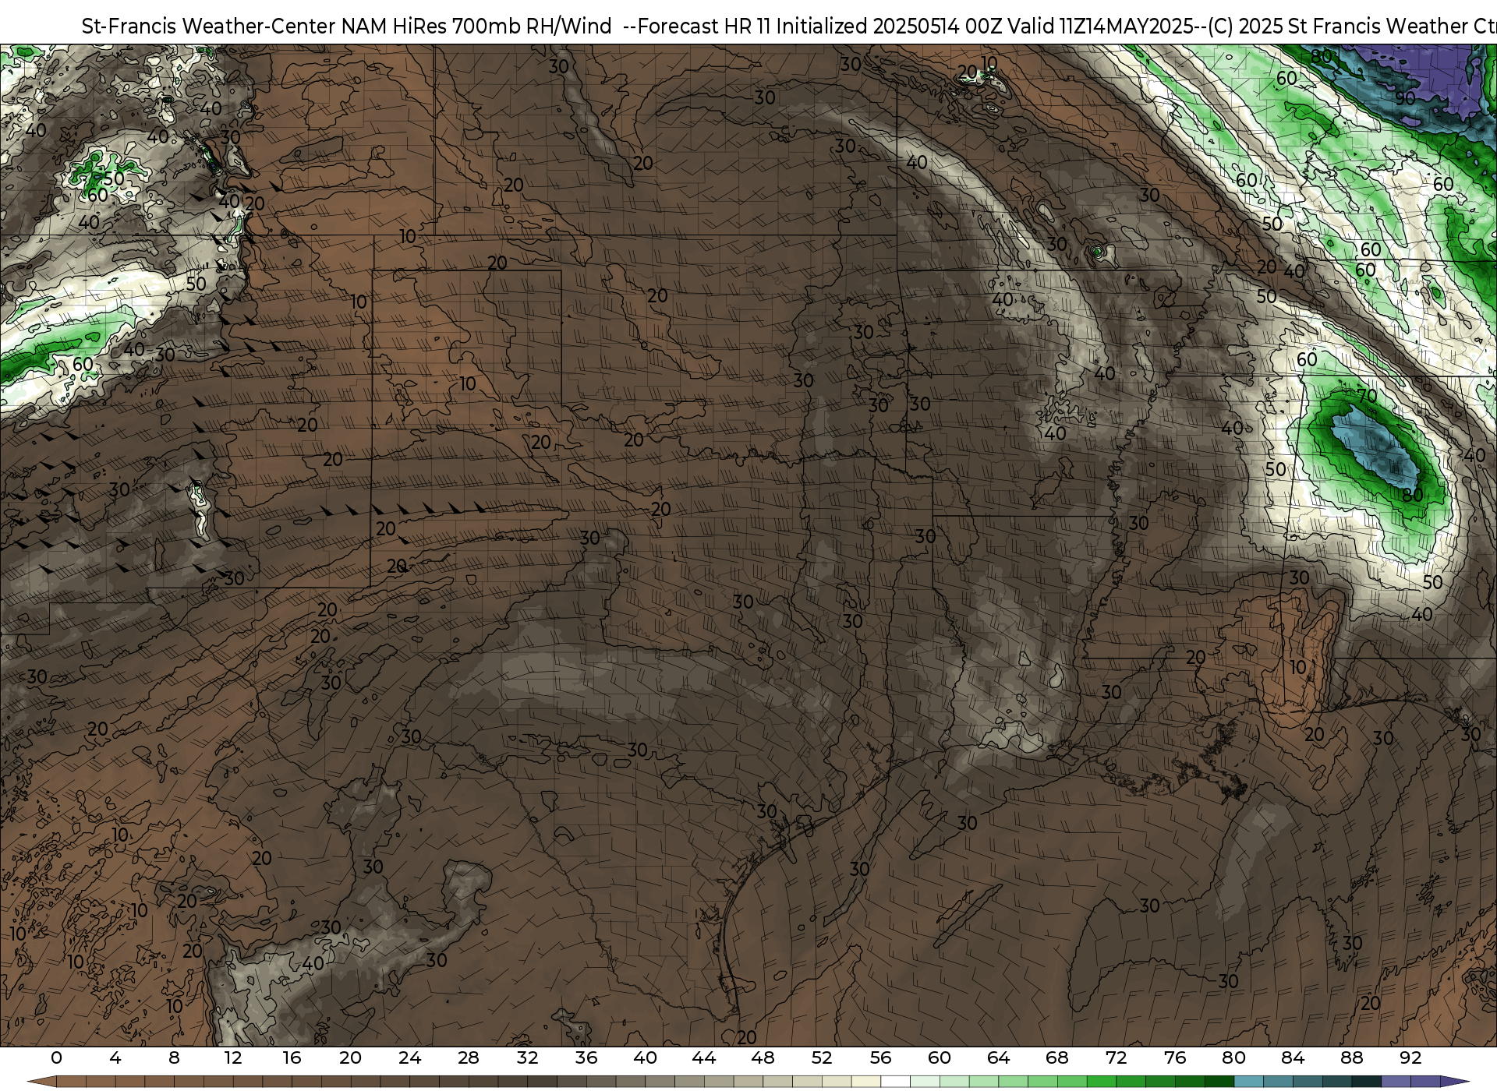
Task: Click the colorbar tick label "48"
Action: click(x=763, y=1057)
